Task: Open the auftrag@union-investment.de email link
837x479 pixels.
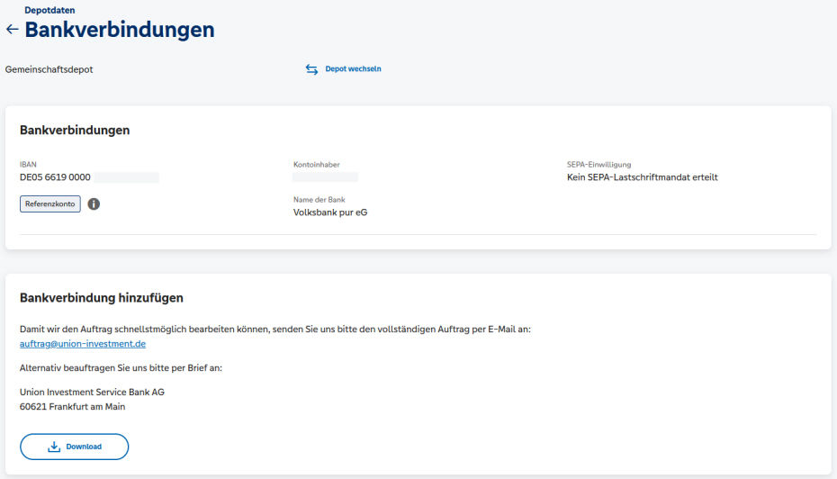Action: pyautogui.click(x=83, y=344)
